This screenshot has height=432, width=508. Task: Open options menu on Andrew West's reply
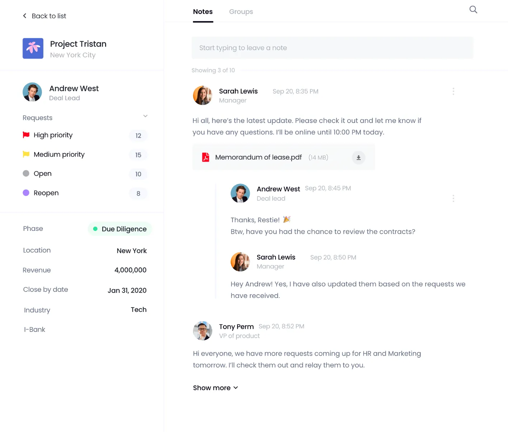[453, 199]
